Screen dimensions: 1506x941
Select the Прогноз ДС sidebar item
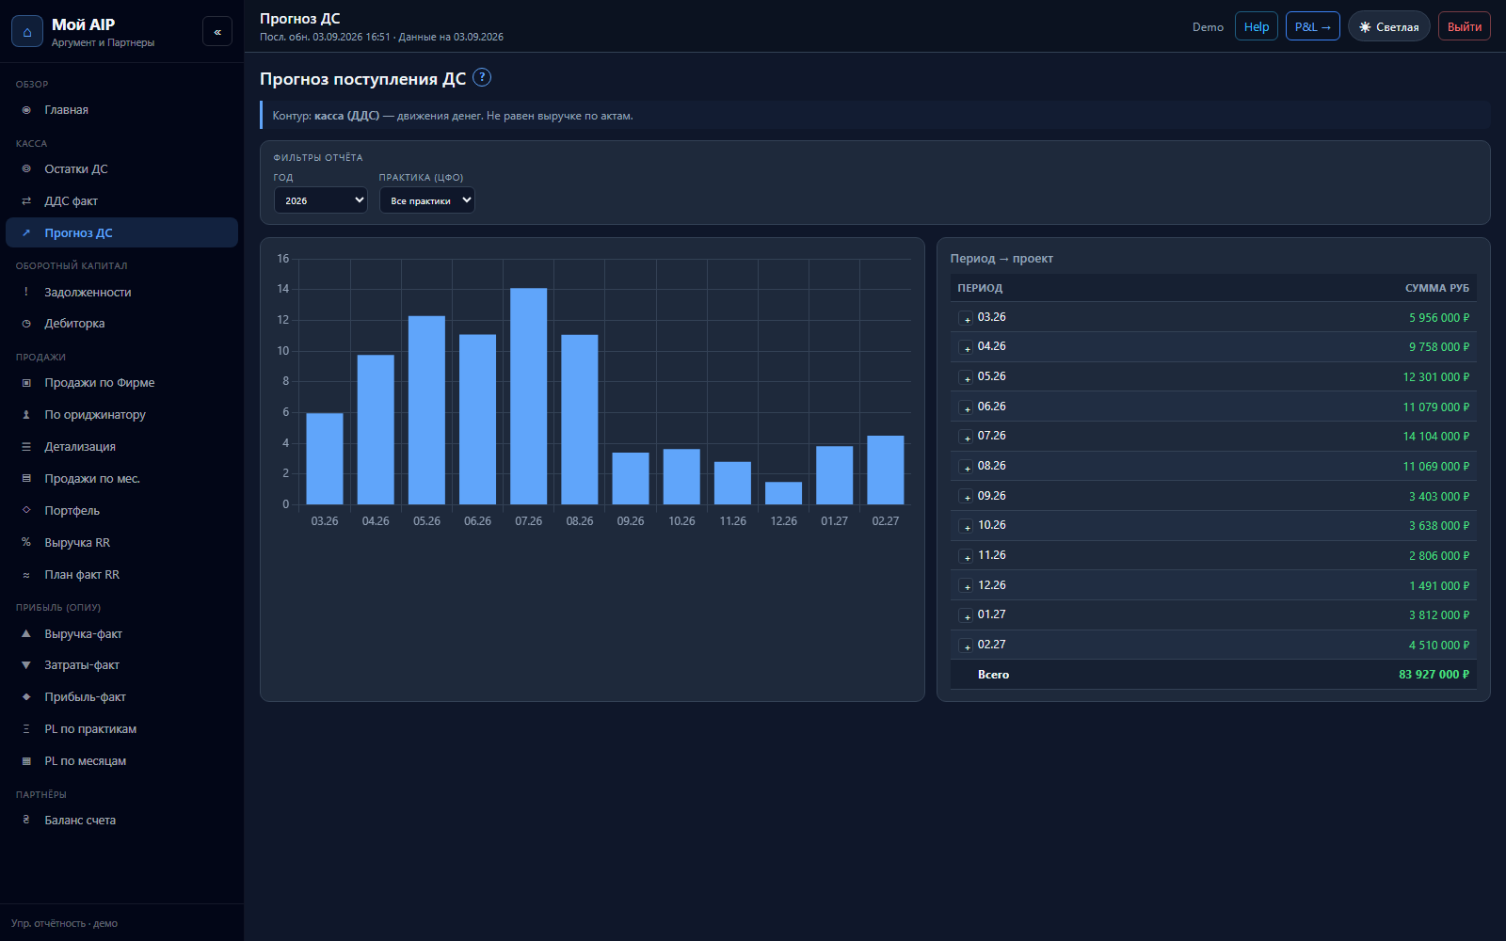pyautogui.click(x=121, y=233)
